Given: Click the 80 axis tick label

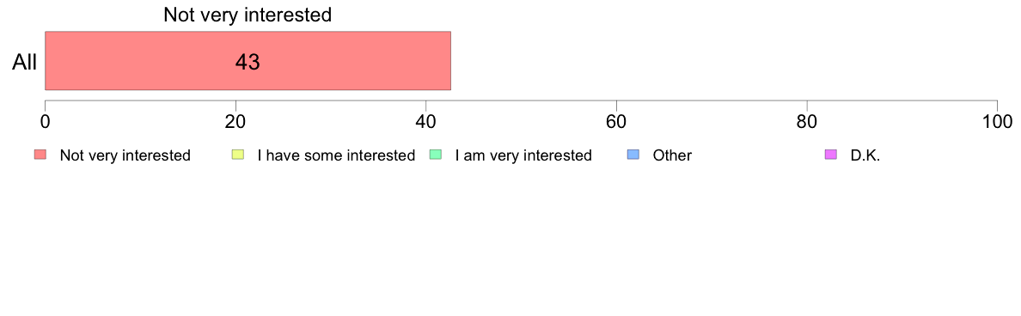Looking at the screenshot, I should (x=807, y=121).
